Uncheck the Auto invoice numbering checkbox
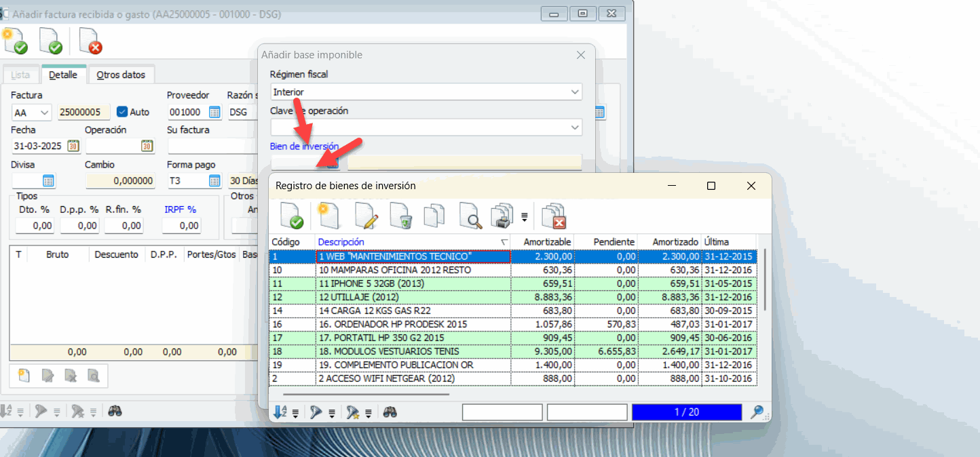Image resolution: width=980 pixels, height=457 pixels. (122, 112)
